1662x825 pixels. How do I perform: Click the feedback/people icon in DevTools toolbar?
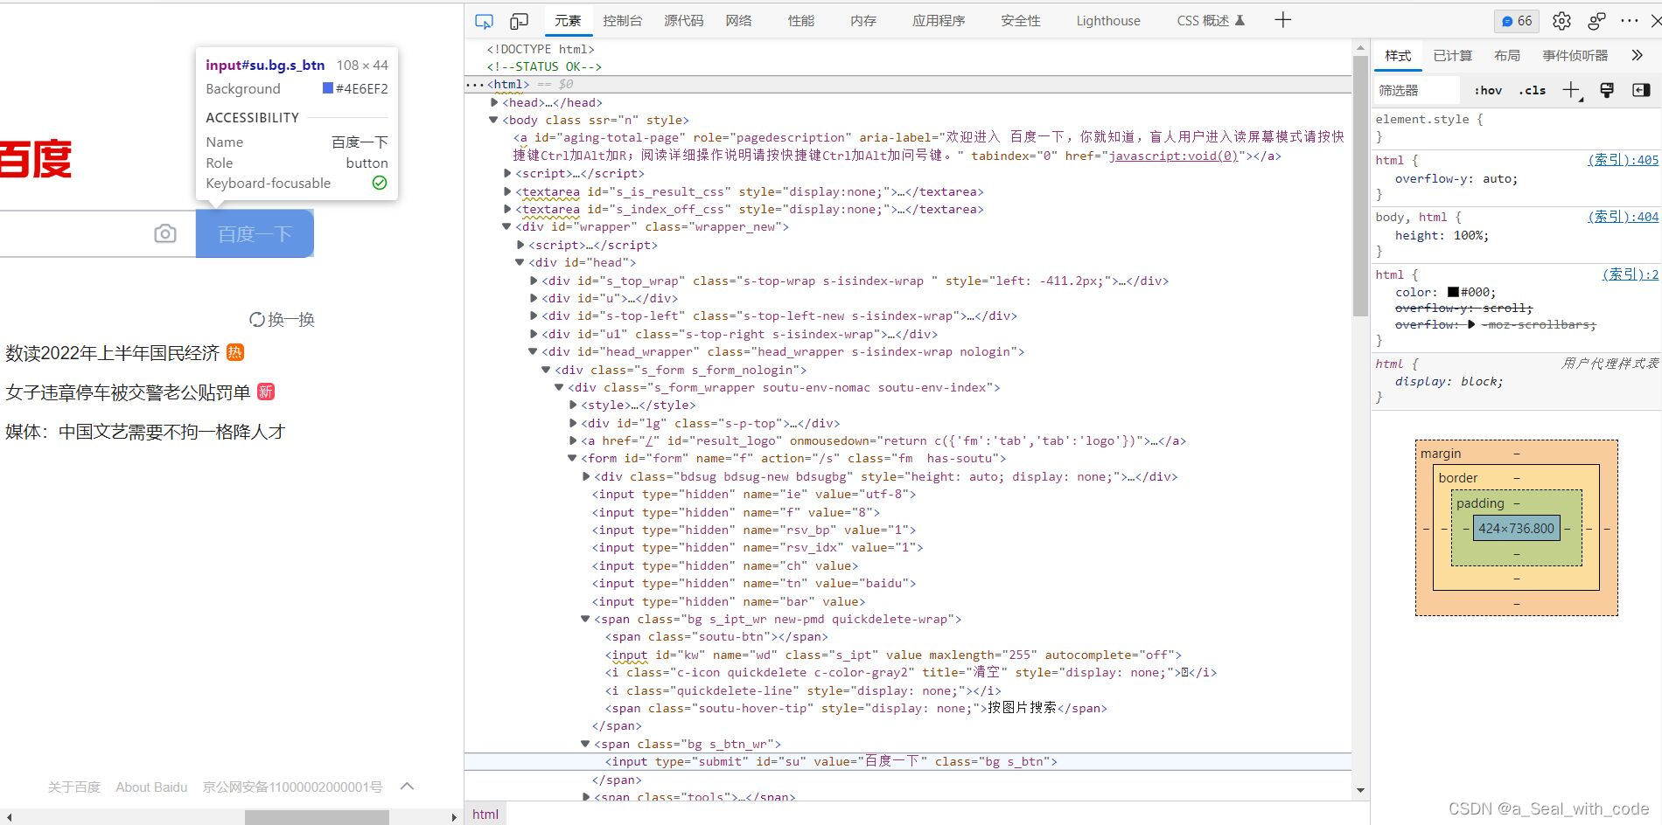click(x=1596, y=21)
